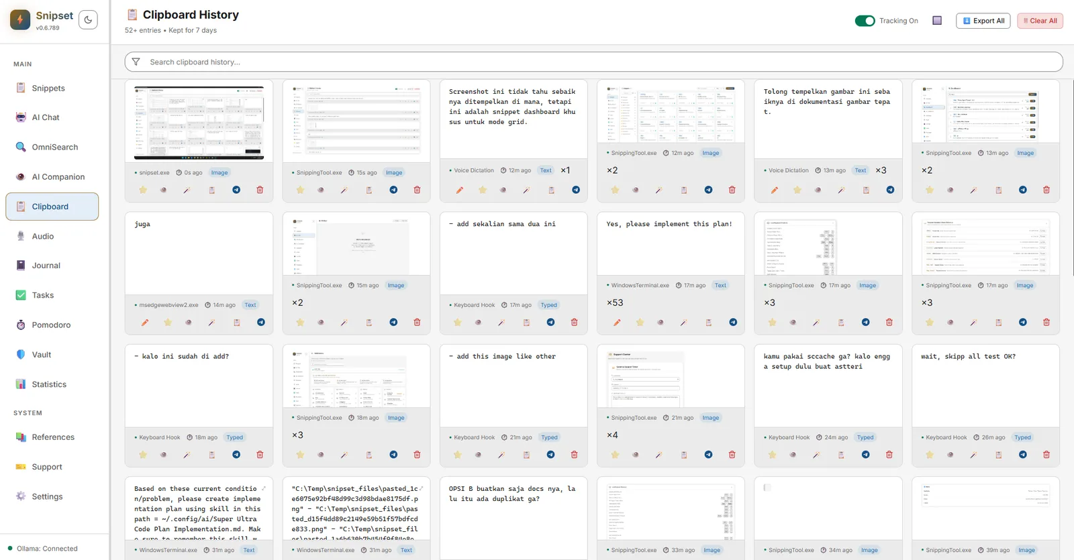This screenshot has height=560, width=1074.
Task: Open the Statistics page
Action: (x=52, y=384)
